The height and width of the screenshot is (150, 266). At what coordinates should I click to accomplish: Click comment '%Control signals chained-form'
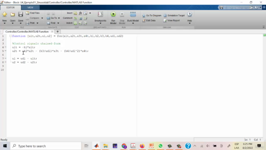[36, 43]
